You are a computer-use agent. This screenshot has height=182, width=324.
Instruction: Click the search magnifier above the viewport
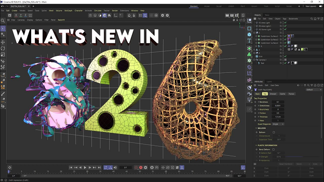click(3, 19)
